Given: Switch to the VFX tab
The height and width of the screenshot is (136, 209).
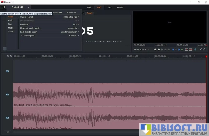Looking at the screenshot, I should tap(110, 7).
